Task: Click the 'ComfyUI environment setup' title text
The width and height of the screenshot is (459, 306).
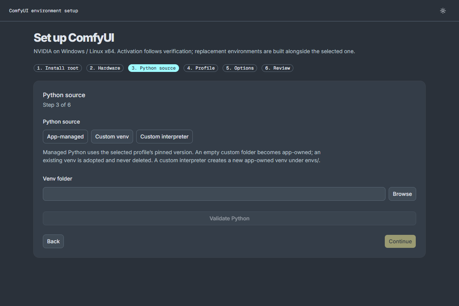Action: click(x=44, y=11)
